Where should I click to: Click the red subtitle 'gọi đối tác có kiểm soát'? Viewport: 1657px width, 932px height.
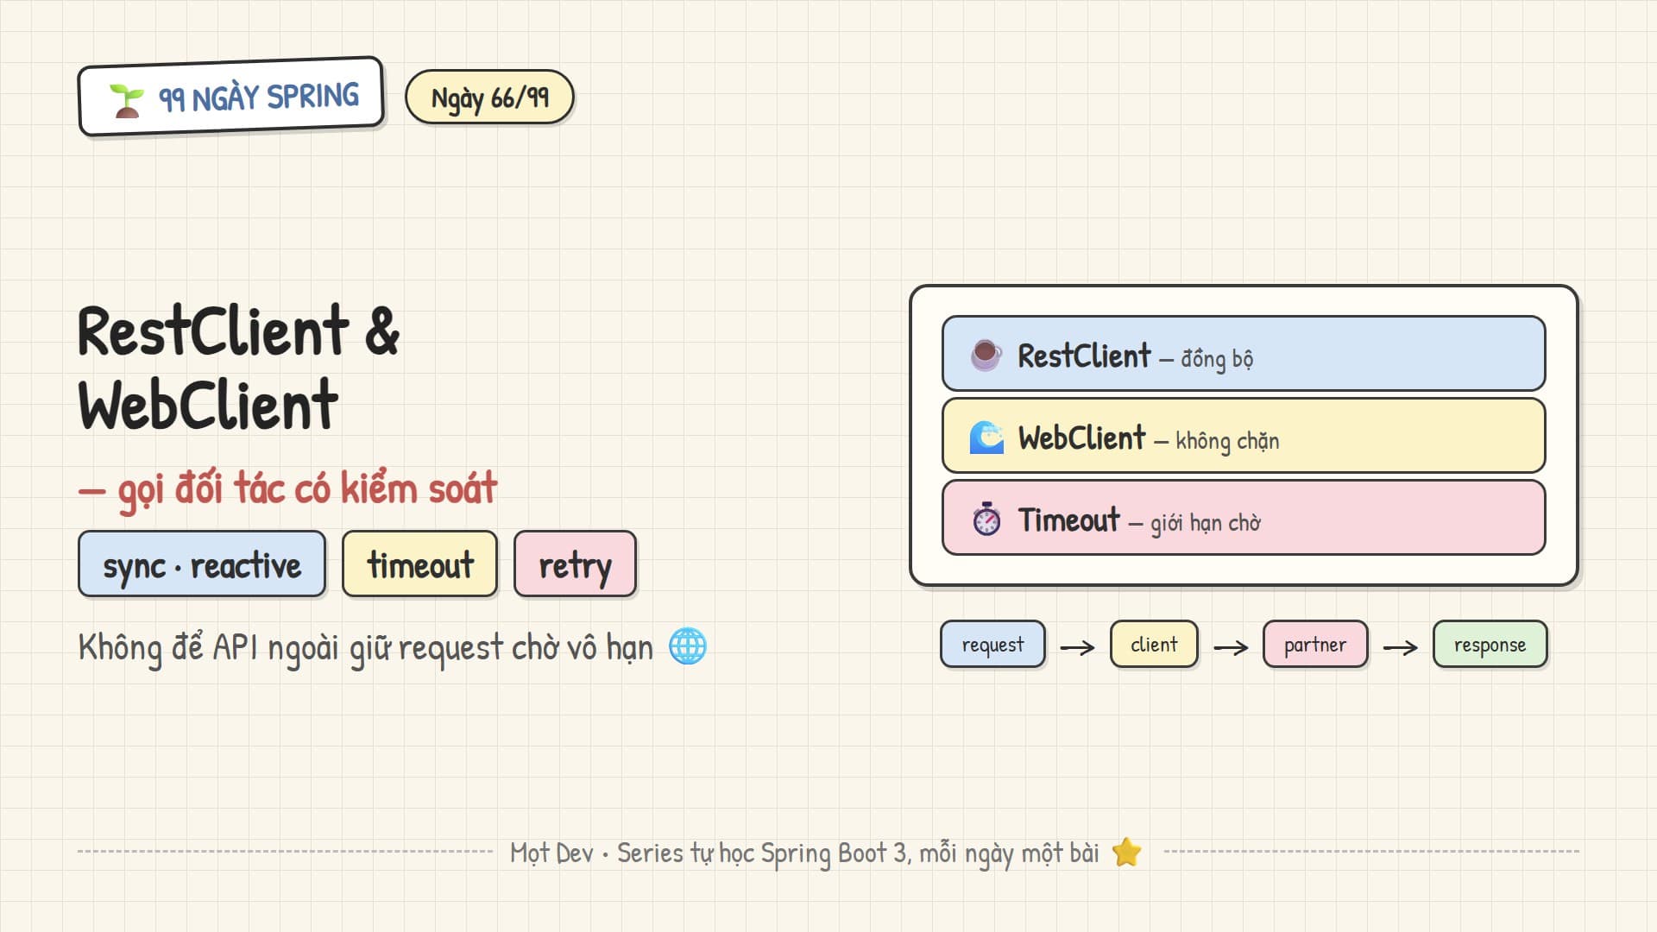(x=307, y=489)
